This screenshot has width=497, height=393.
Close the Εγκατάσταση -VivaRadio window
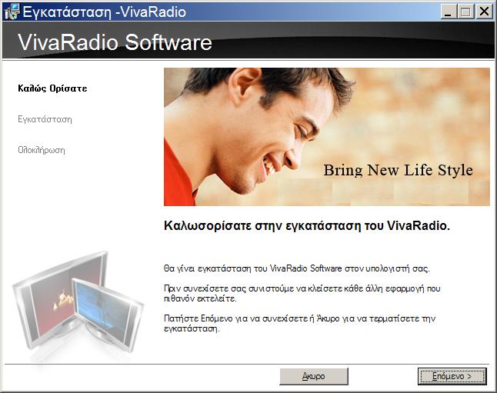pyautogui.click(x=485, y=12)
